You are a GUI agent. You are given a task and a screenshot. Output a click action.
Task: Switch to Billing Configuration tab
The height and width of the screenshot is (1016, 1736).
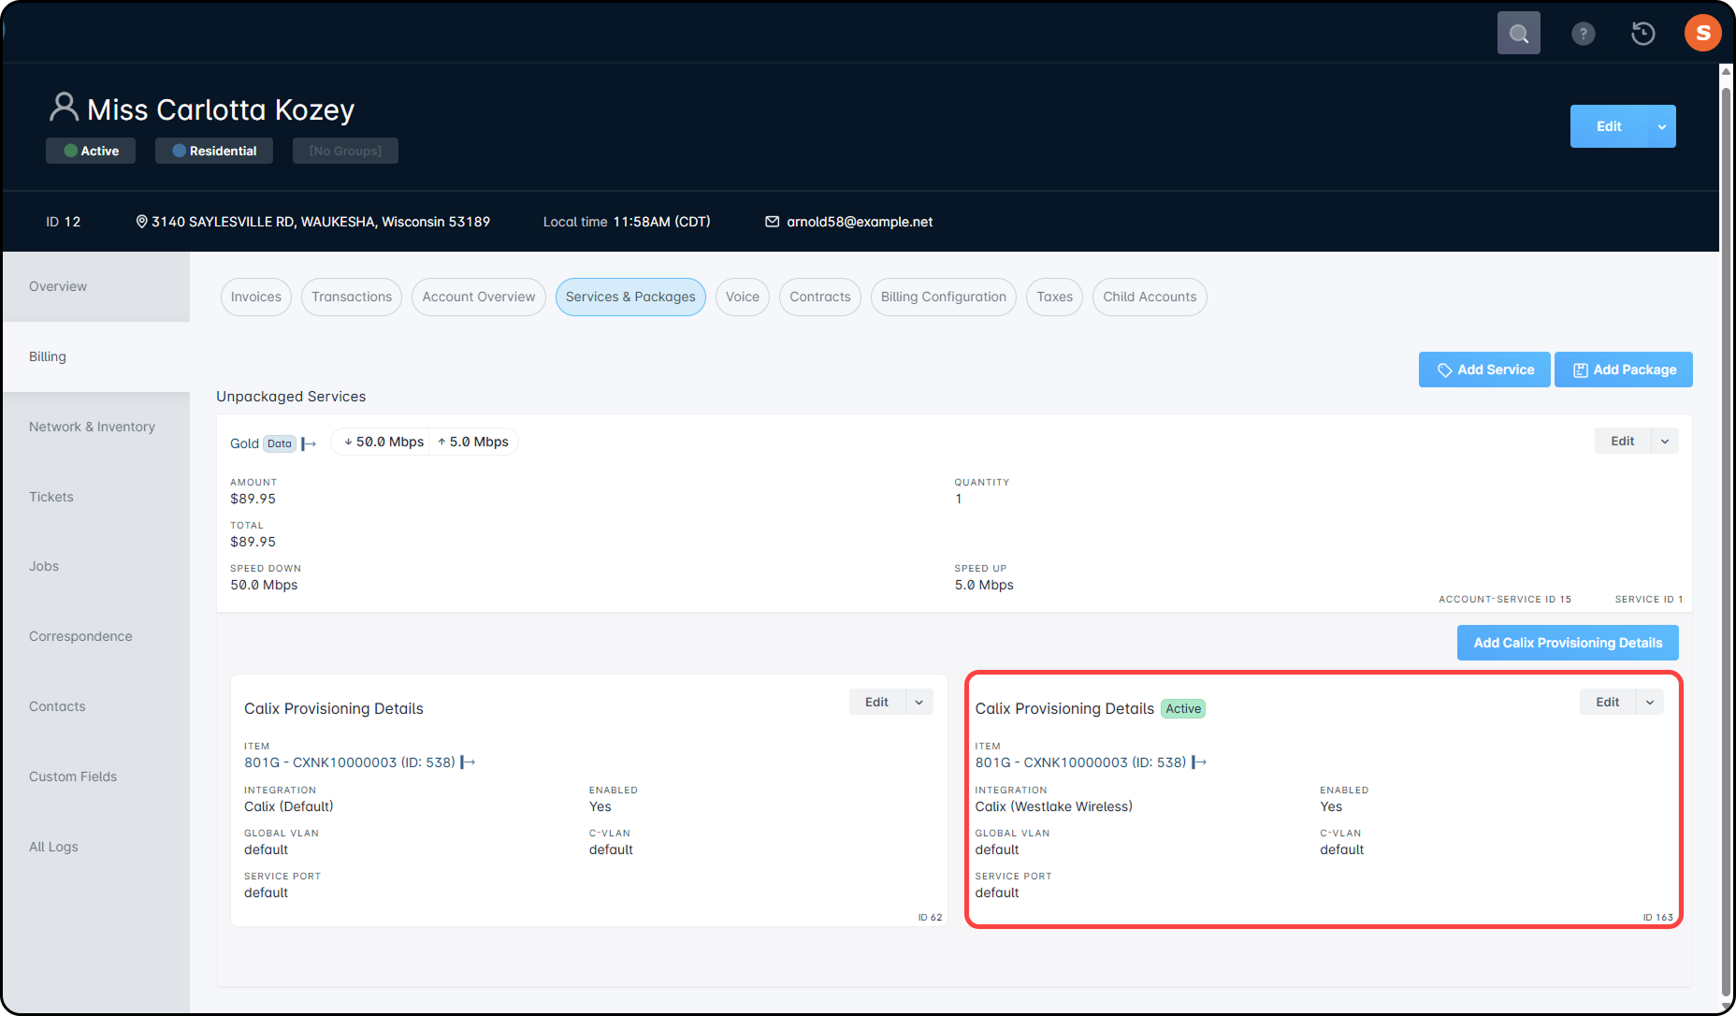(x=944, y=297)
